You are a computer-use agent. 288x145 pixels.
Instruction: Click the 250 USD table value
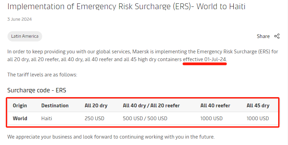95,119
